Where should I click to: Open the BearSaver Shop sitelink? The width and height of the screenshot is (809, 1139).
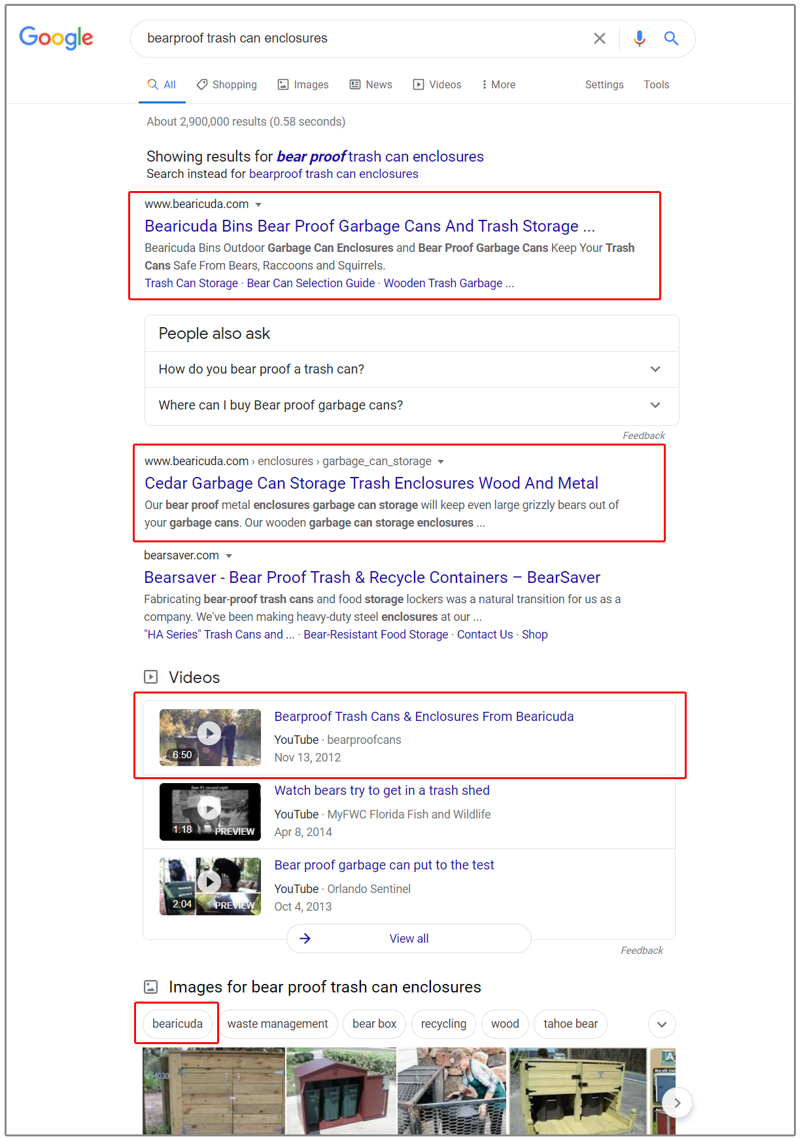[x=534, y=634]
